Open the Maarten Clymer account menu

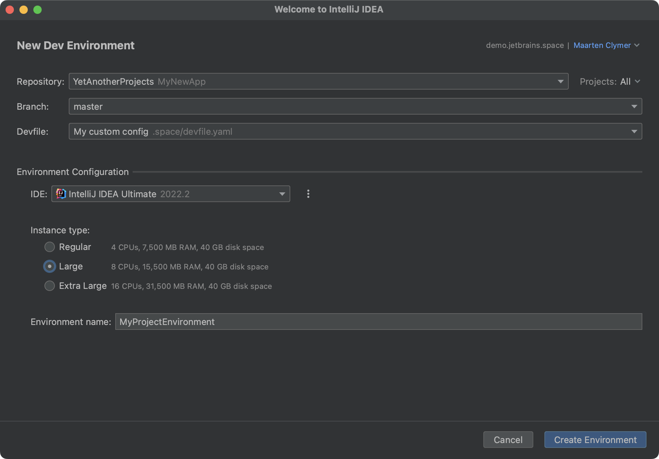602,45
